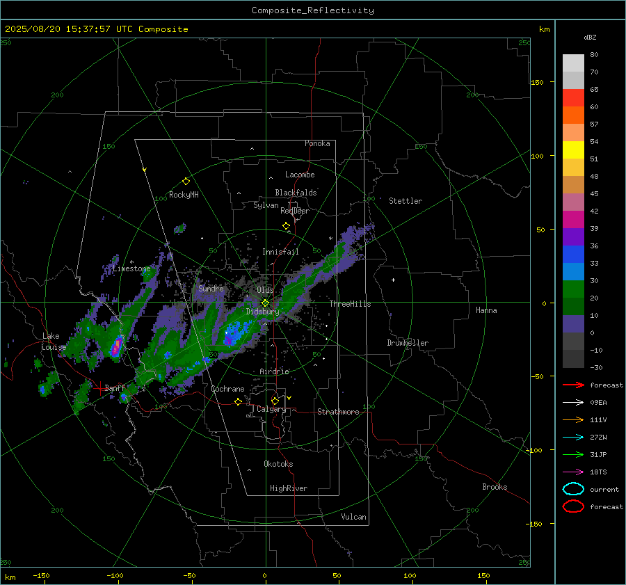Screen dimensions: 626x585
Task: Click the HighRiver label
Action: click(x=289, y=488)
